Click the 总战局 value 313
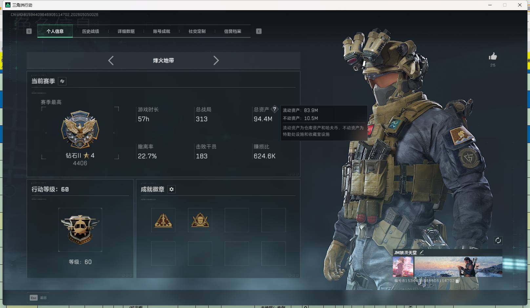 coord(201,119)
